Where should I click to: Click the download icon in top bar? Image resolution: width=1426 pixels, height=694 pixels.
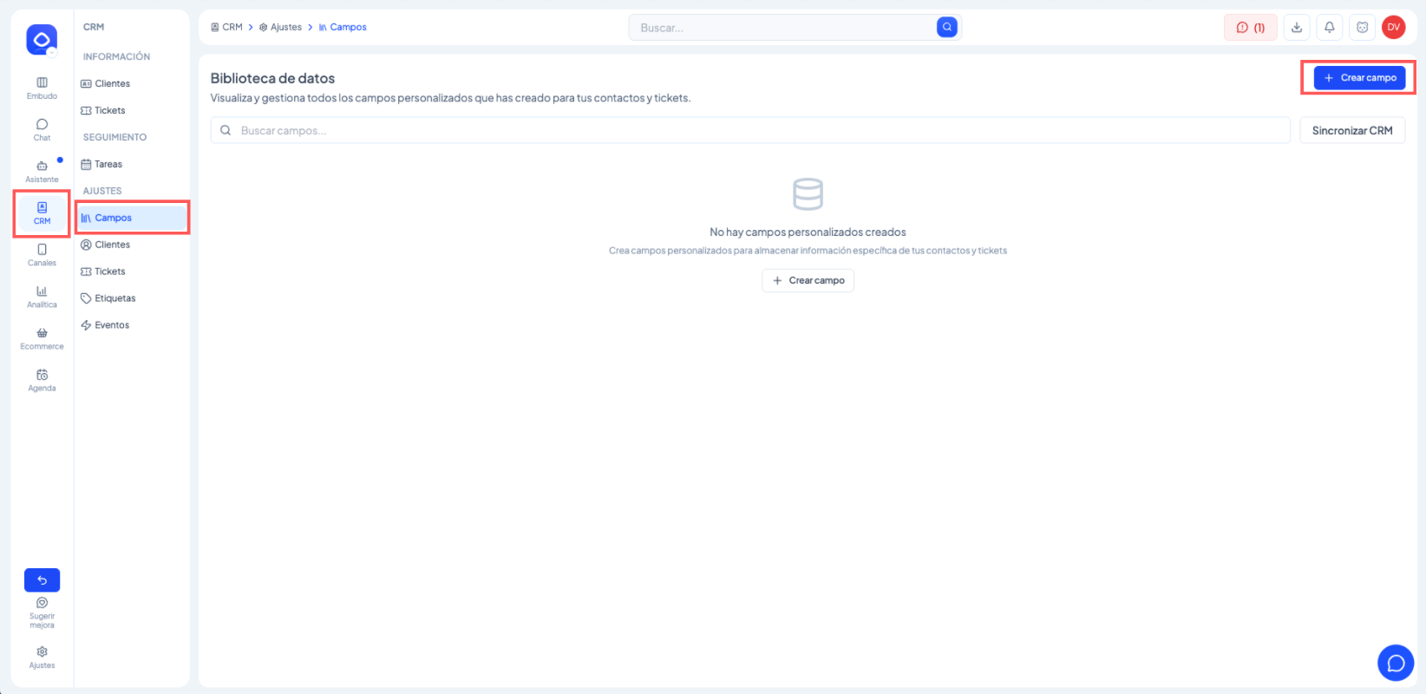(x=1296, y=28)
